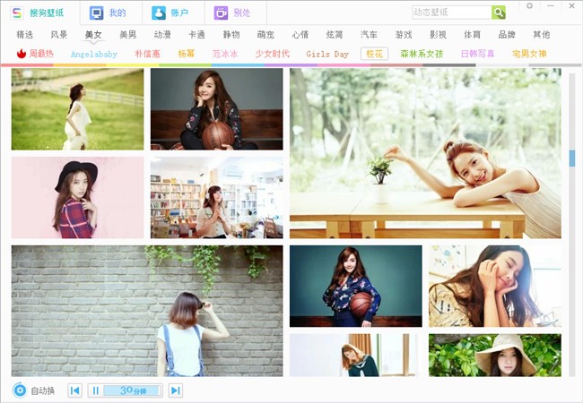Click the auto-change settings gear icon
583x403 pixels.
tap(19, 390)
